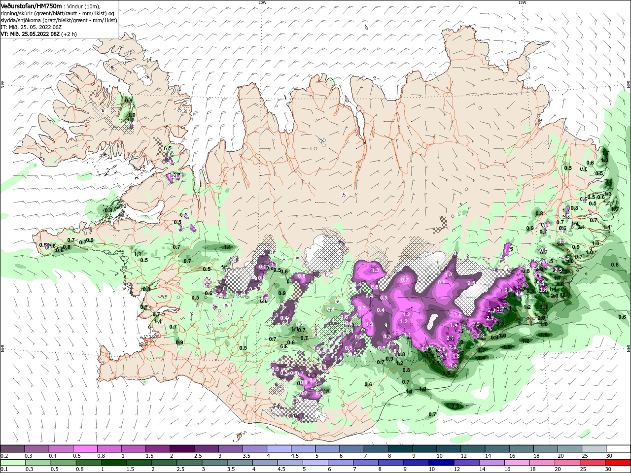Click the '20W' longitude label

point(262,2)
